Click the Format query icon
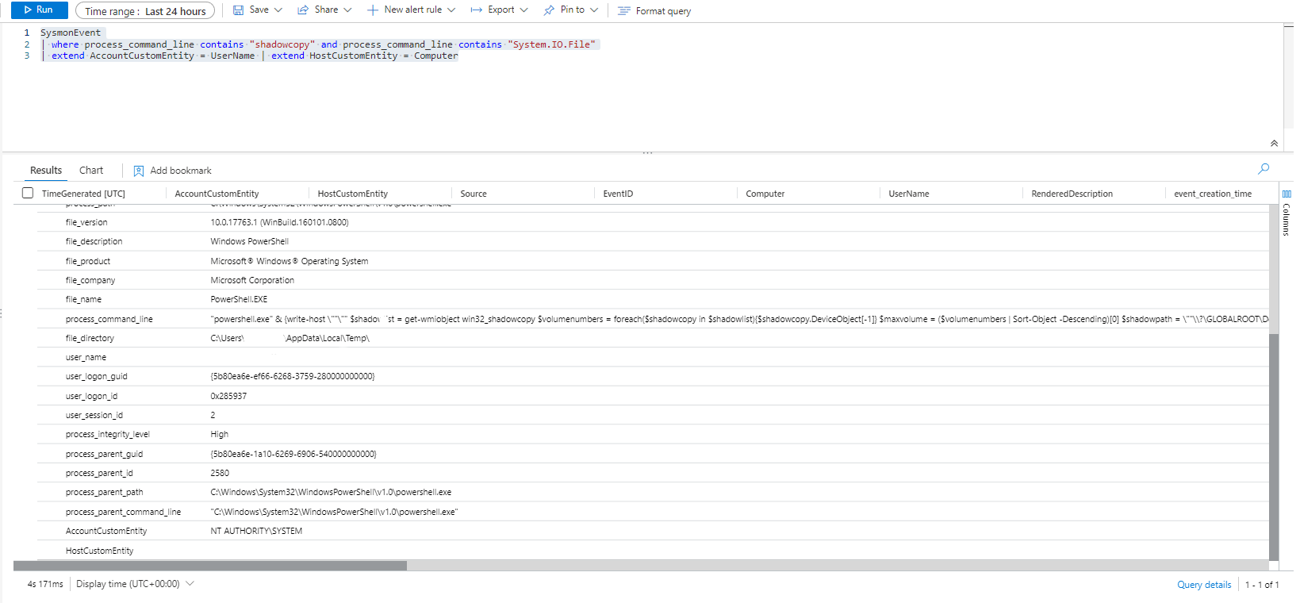Screen dimensions: 1300x603 click(x=624, y=11)
